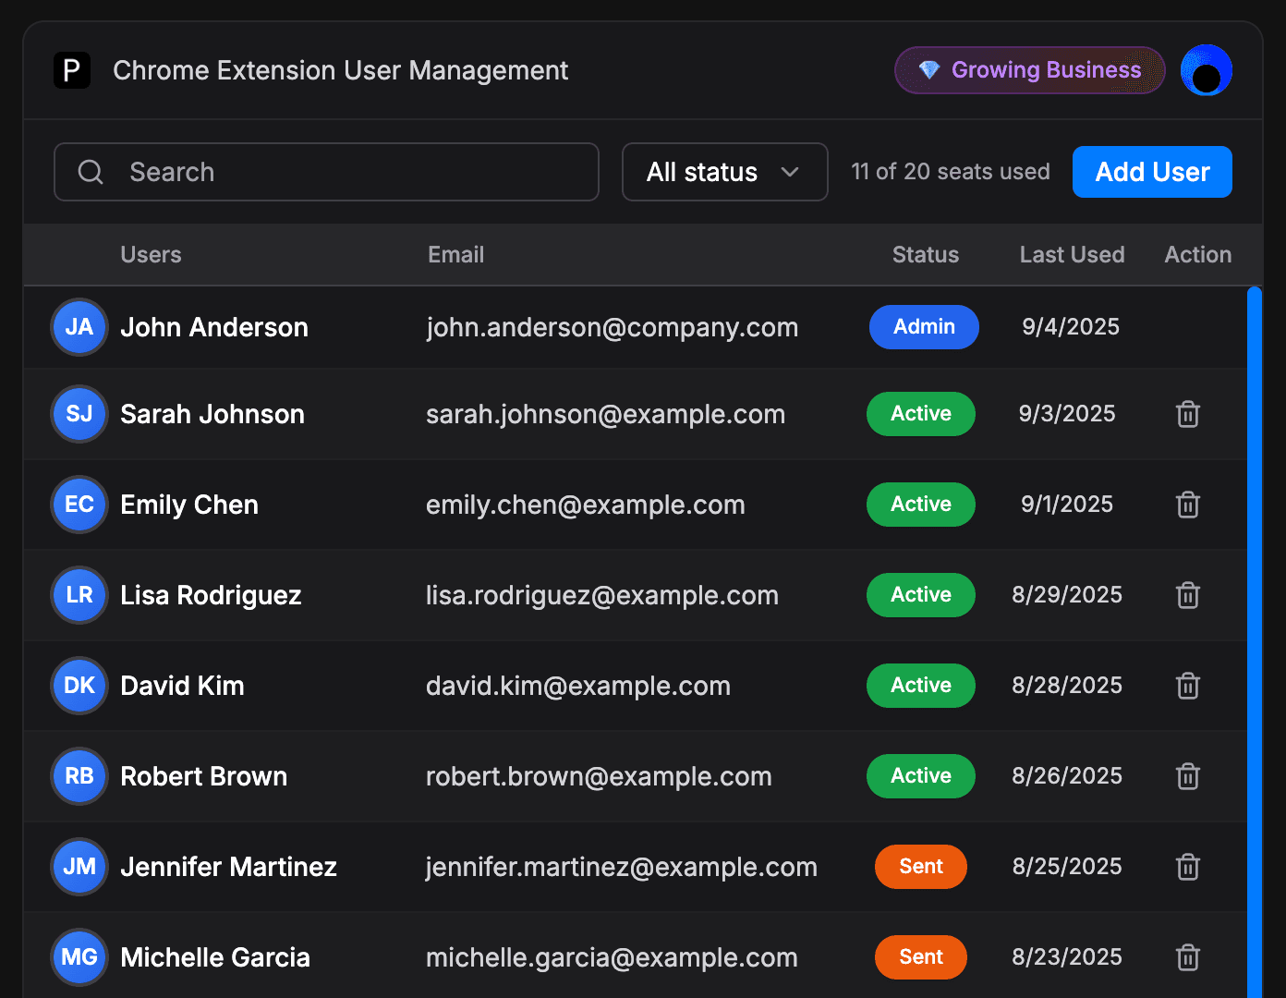Open the profile avatar menu
This screenshot has width=1286, height=998.
click(1207, 70)
